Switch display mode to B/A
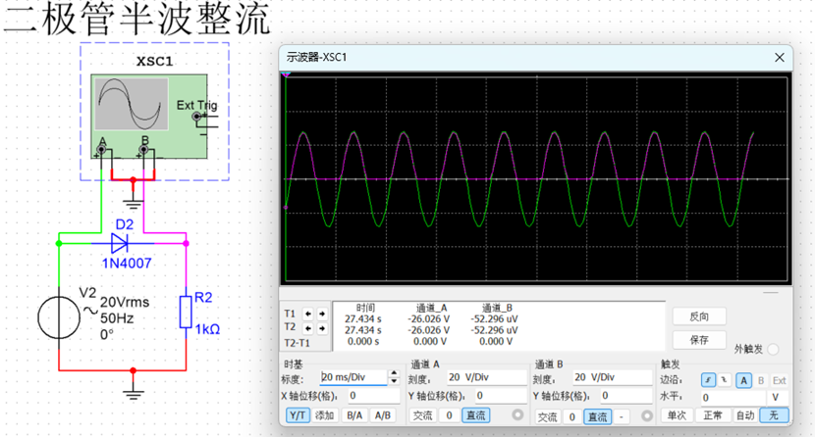815x437 pixels. pyautogui.click(x=354, y=415)
